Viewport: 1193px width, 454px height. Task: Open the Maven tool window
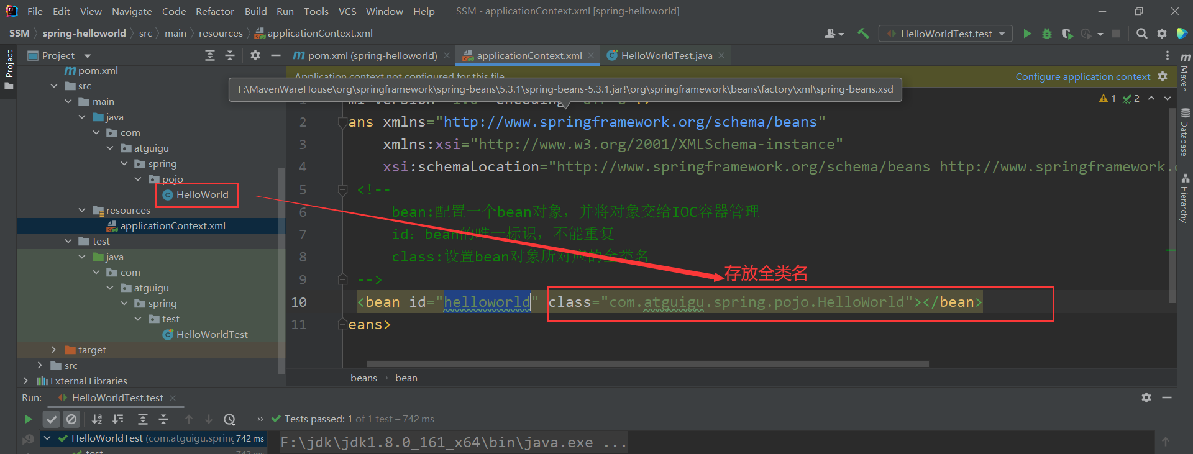tap(1185, 72)
